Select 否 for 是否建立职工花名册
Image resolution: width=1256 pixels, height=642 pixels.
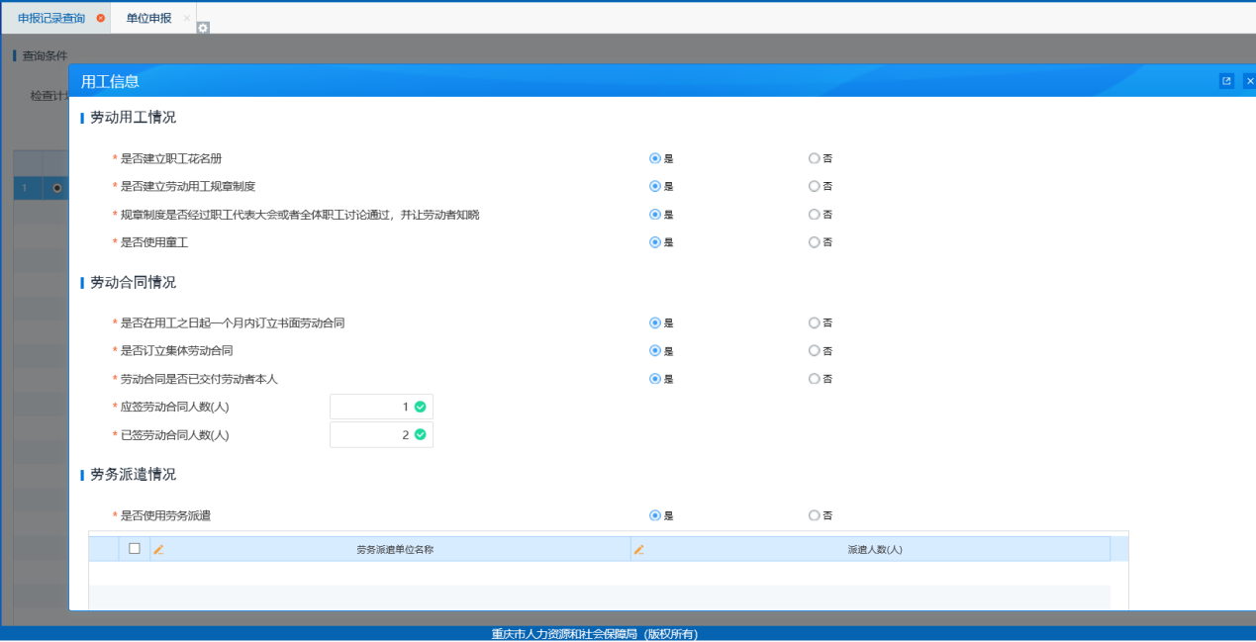(814, 158)
